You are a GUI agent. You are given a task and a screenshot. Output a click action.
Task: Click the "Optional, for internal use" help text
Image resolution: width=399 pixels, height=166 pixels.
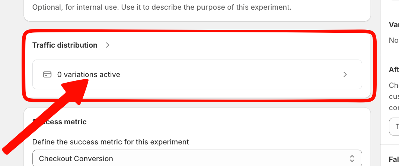pyautogui.click(x=162, y=7)
